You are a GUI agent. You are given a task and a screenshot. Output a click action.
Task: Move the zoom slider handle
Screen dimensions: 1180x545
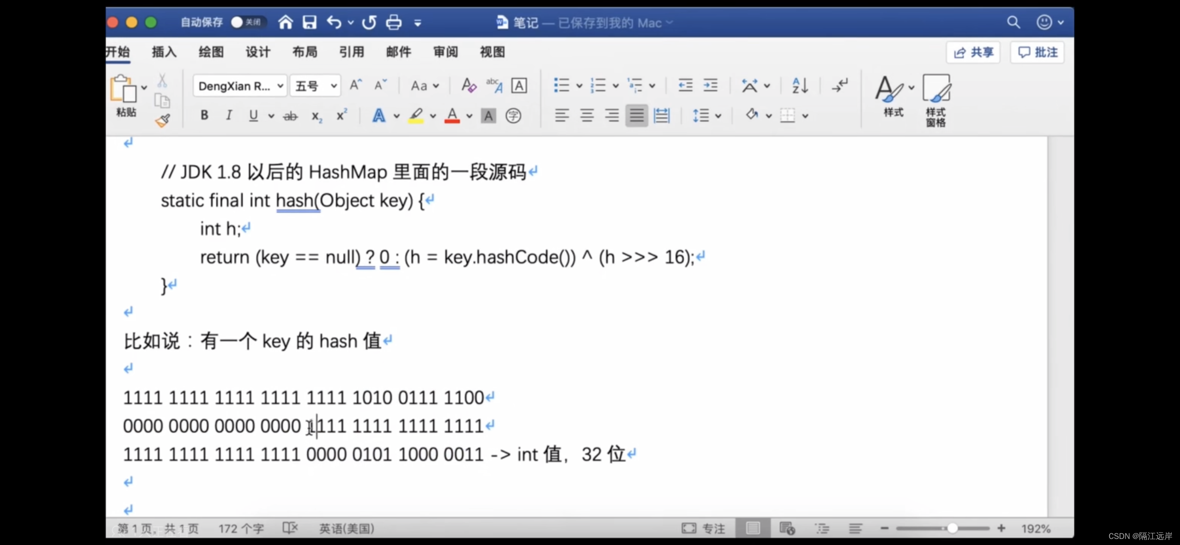point(952,528)
